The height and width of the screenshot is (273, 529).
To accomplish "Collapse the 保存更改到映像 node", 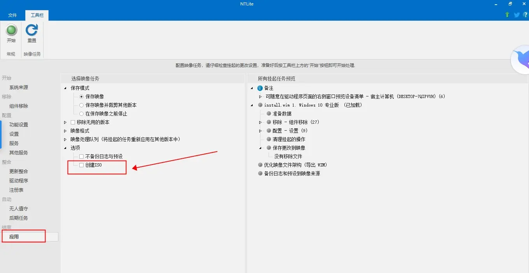I will pos(260,148).
